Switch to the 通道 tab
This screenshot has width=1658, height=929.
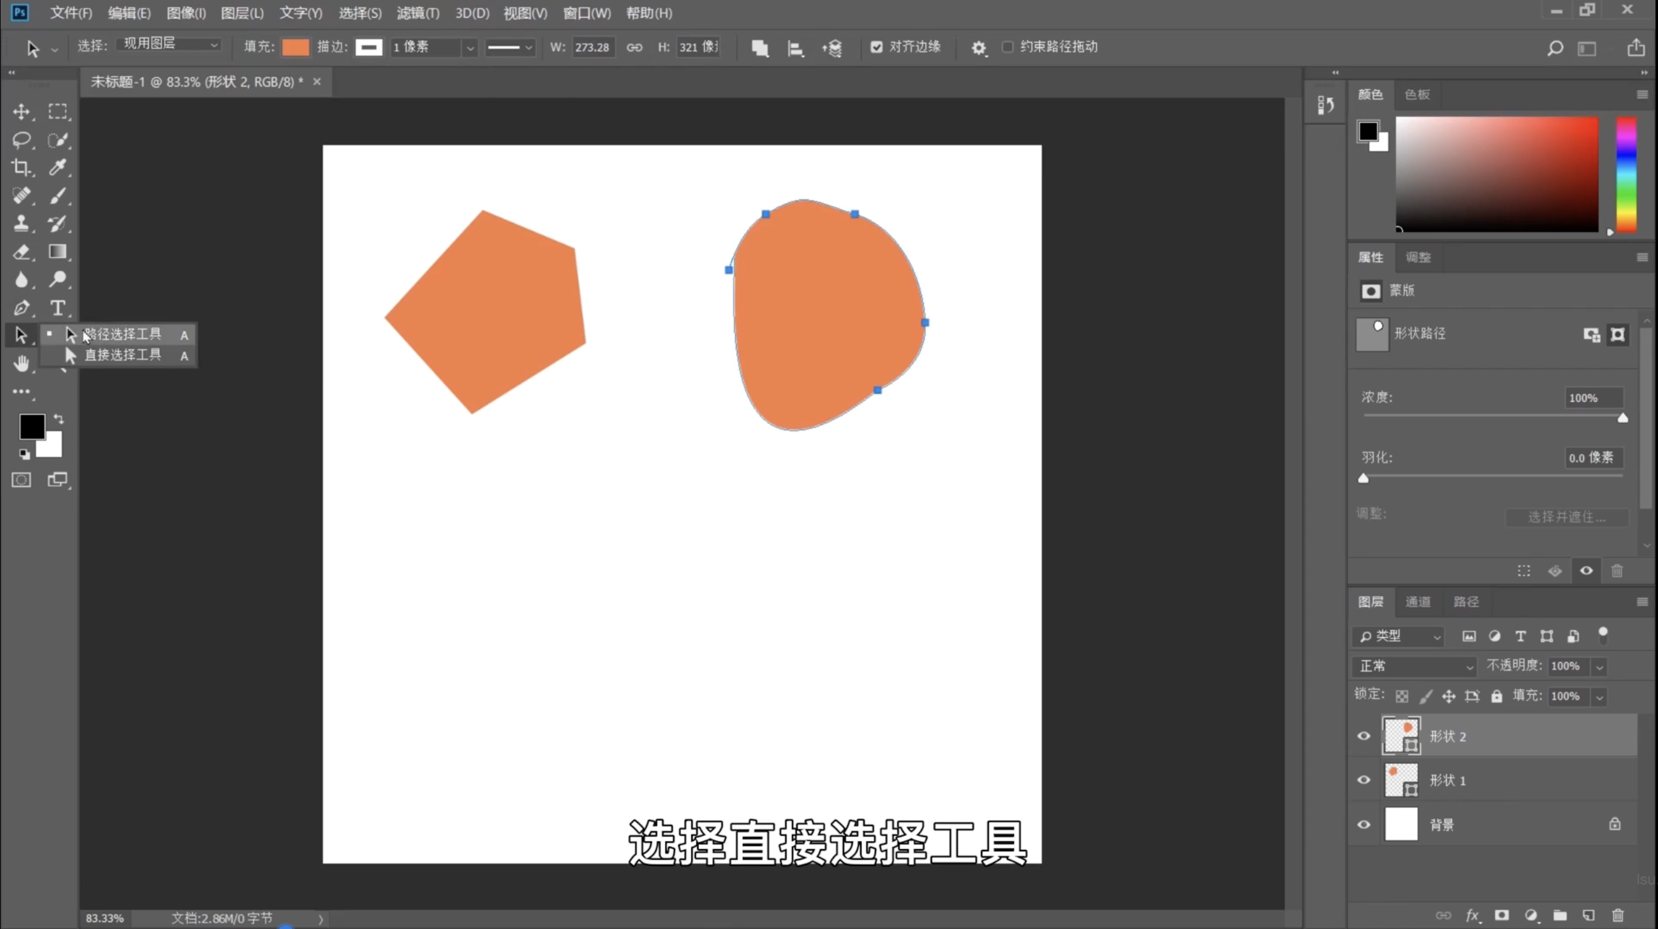pos(1418,601)
